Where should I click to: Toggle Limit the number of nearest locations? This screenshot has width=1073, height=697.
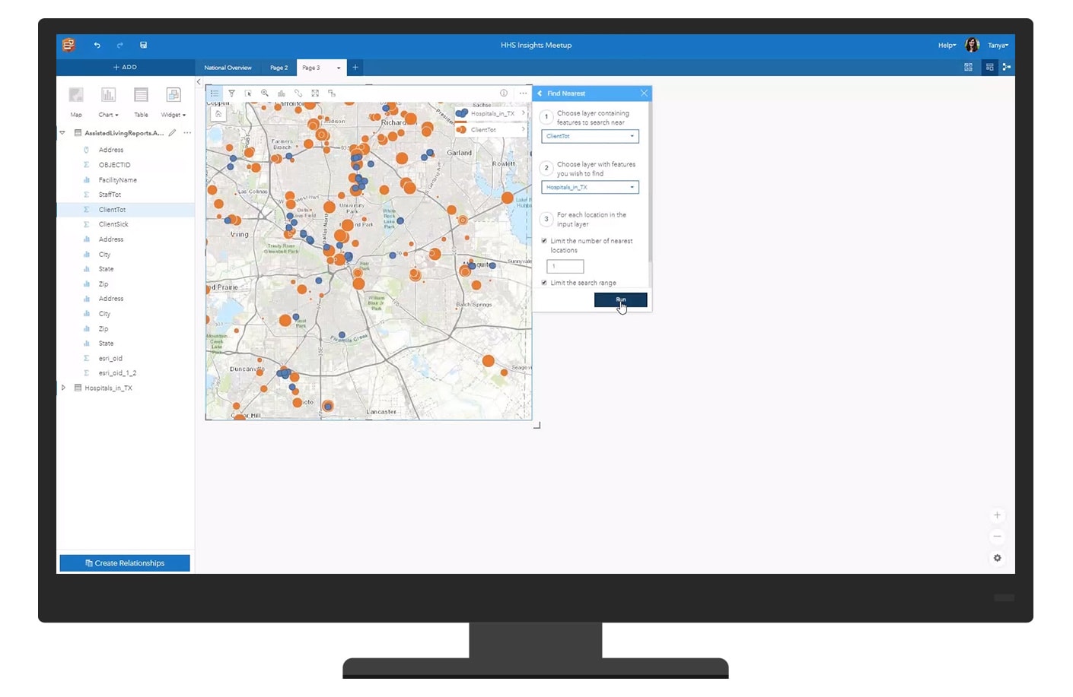(544, 241)
